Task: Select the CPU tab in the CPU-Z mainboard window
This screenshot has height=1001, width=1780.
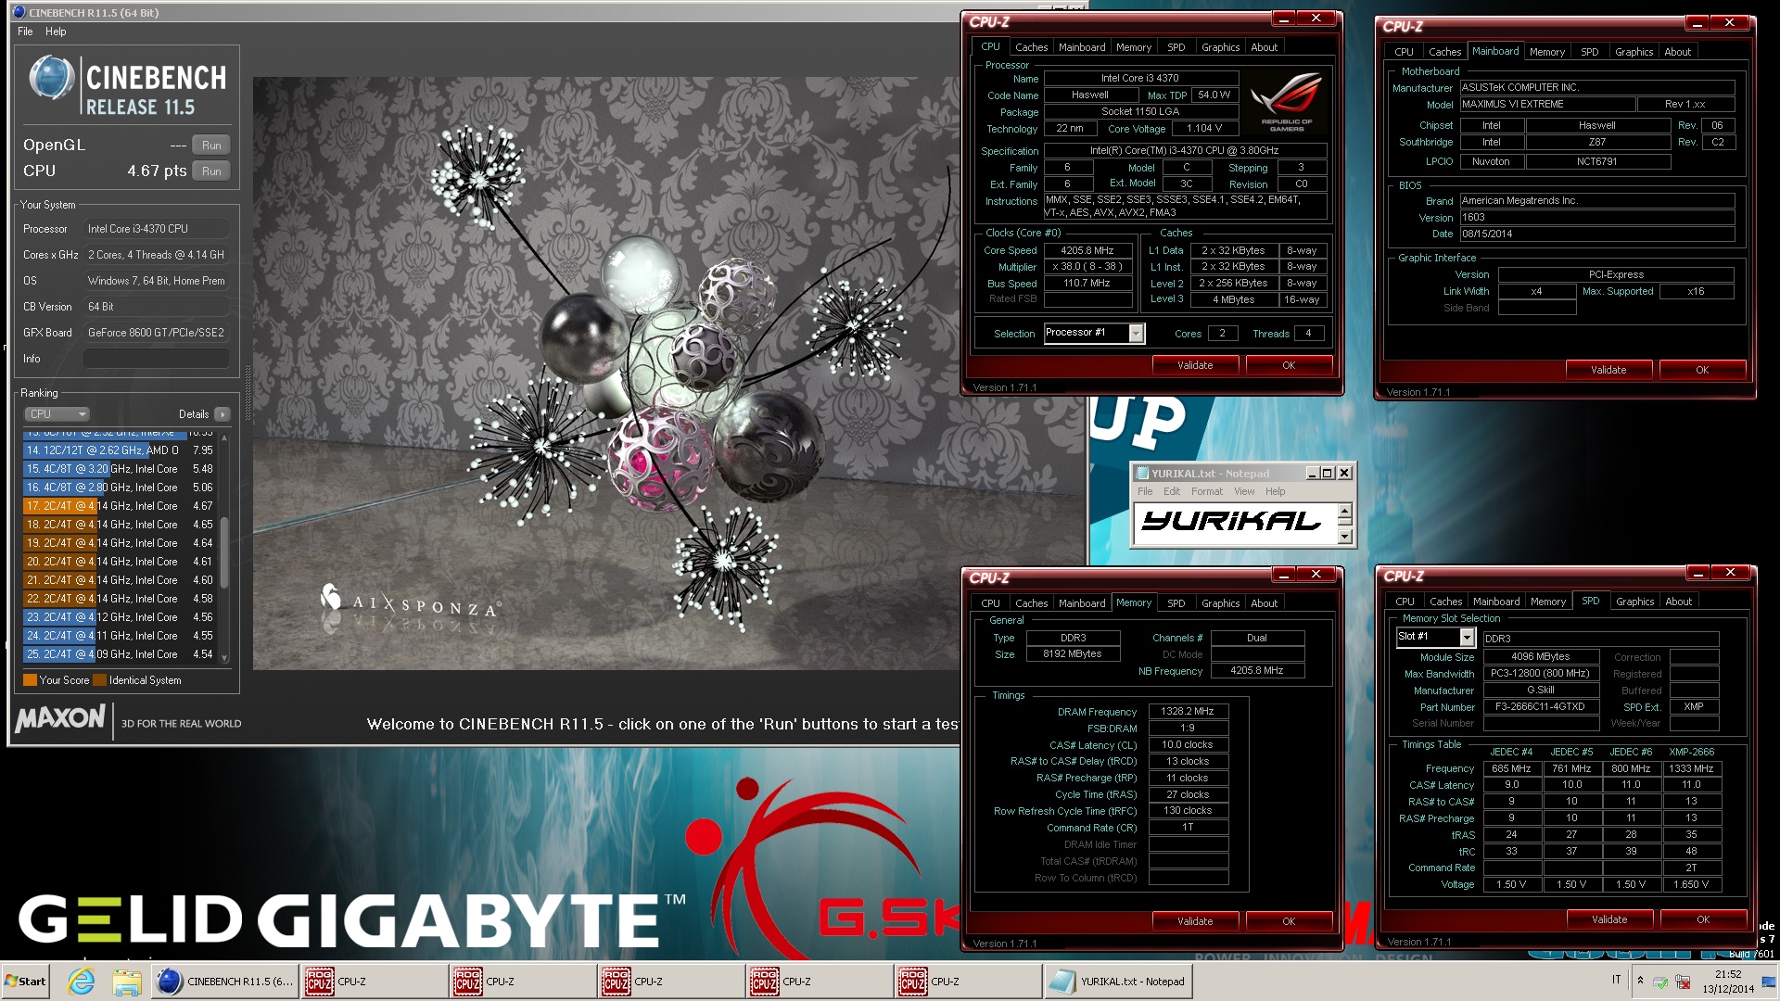Action: [x=1404, y=52]
